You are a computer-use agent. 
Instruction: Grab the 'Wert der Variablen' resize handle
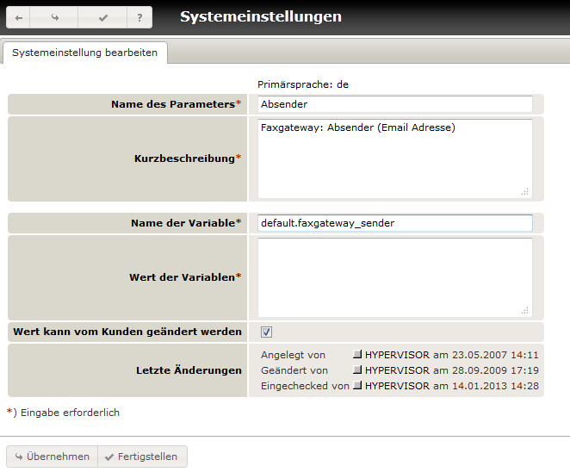[x=525, y=310]
